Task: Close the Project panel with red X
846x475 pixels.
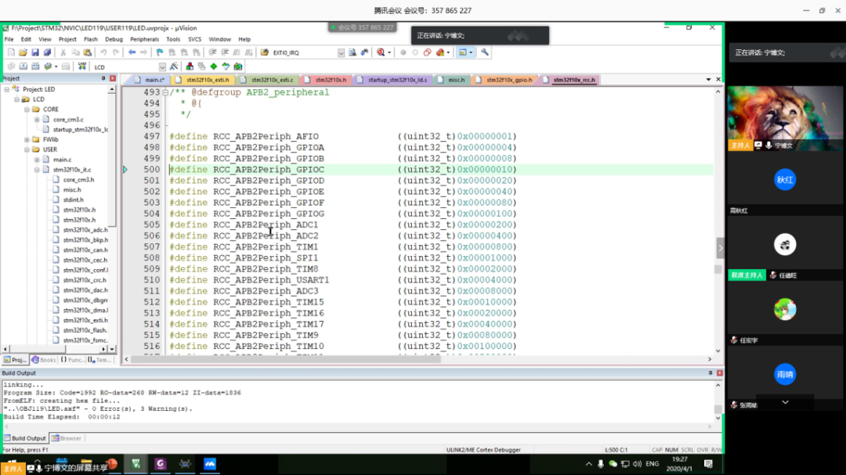Action: 113,79
